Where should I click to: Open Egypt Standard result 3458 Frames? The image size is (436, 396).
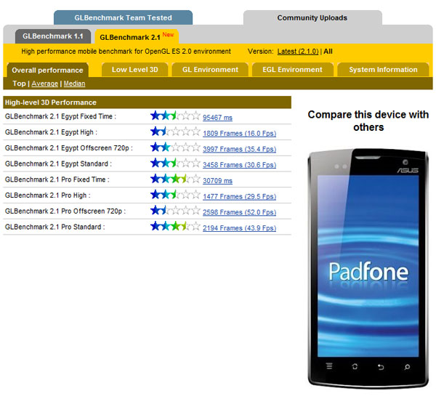(x=239, y=165)
